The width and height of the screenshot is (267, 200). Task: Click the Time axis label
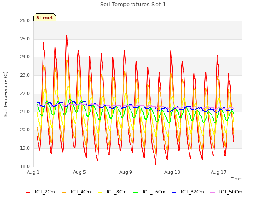coord(236,179)
